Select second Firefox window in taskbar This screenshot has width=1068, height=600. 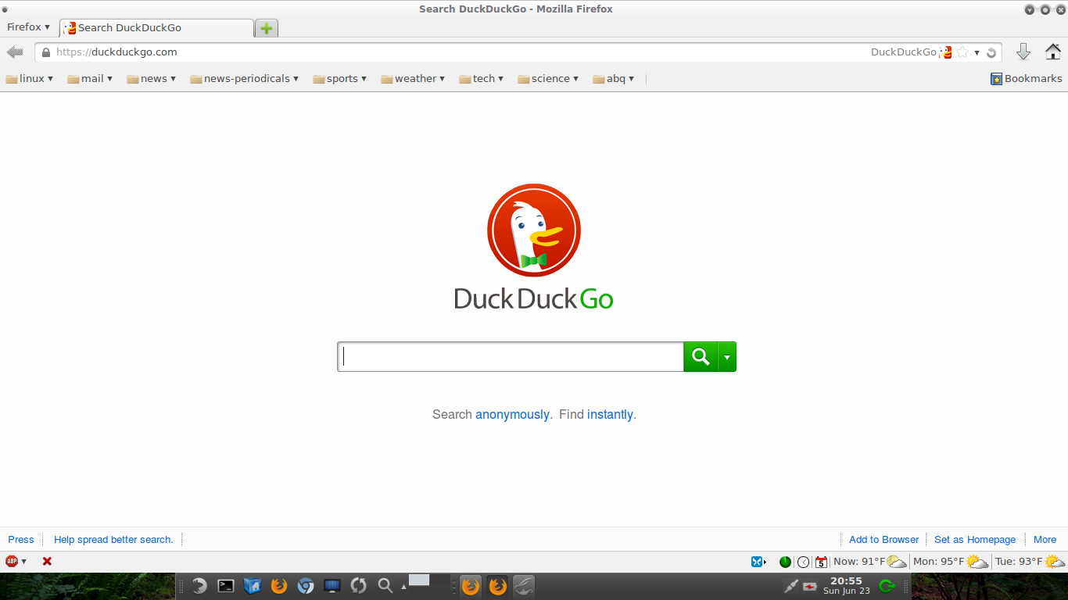click(498, 586)
